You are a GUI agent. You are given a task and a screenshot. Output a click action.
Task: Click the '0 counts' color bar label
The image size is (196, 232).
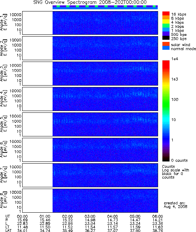point(179,160)
